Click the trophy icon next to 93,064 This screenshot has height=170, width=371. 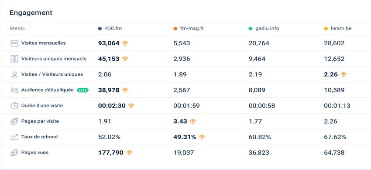(x=125, y=43)
